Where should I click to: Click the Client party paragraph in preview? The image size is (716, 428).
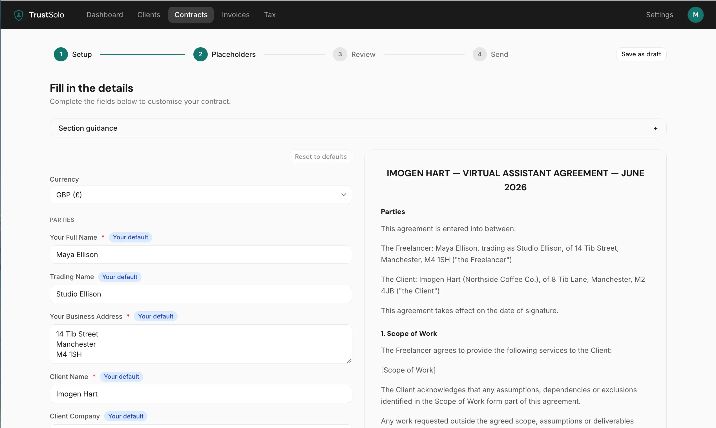[x=512, y=285]
